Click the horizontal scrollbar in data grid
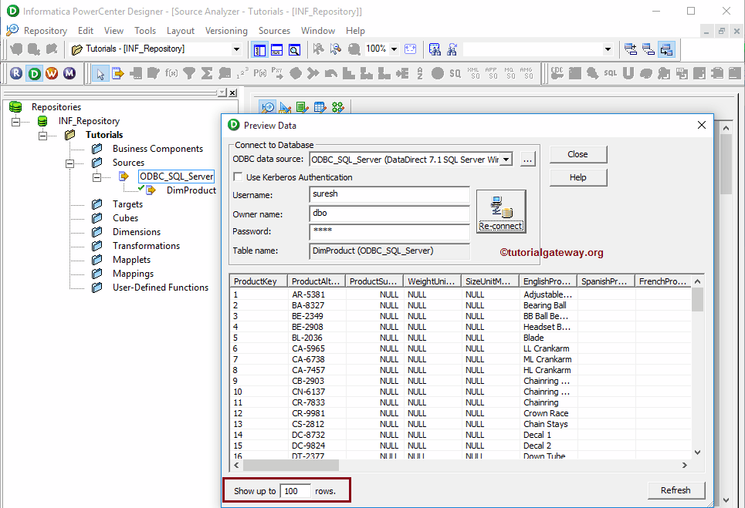Image resolution: width=745 pixels, height=508 pixels. pos(291,465)
